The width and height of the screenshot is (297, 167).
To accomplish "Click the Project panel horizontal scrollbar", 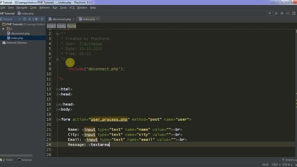I will tap(16, 155).
